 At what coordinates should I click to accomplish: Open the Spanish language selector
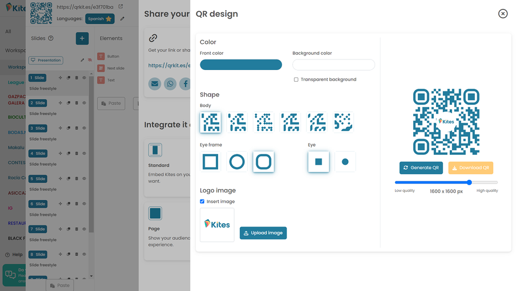[100, 19]
